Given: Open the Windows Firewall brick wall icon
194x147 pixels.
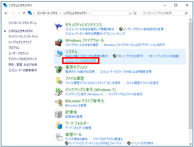Looking at the screenshot, I should pyautogui.click(x=59, y=42).
